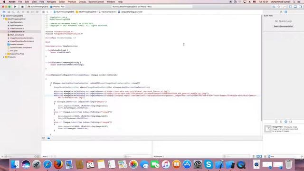Go forward in editor history
Image resolution: width=304 pixels, height=171 pixels.
click(x=51, y=12)
